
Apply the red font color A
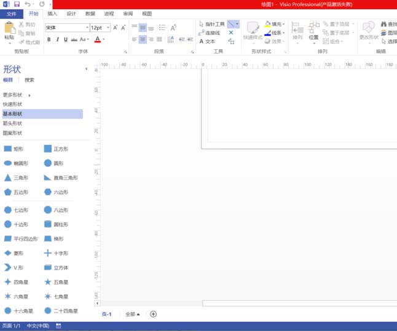[98, 39]
